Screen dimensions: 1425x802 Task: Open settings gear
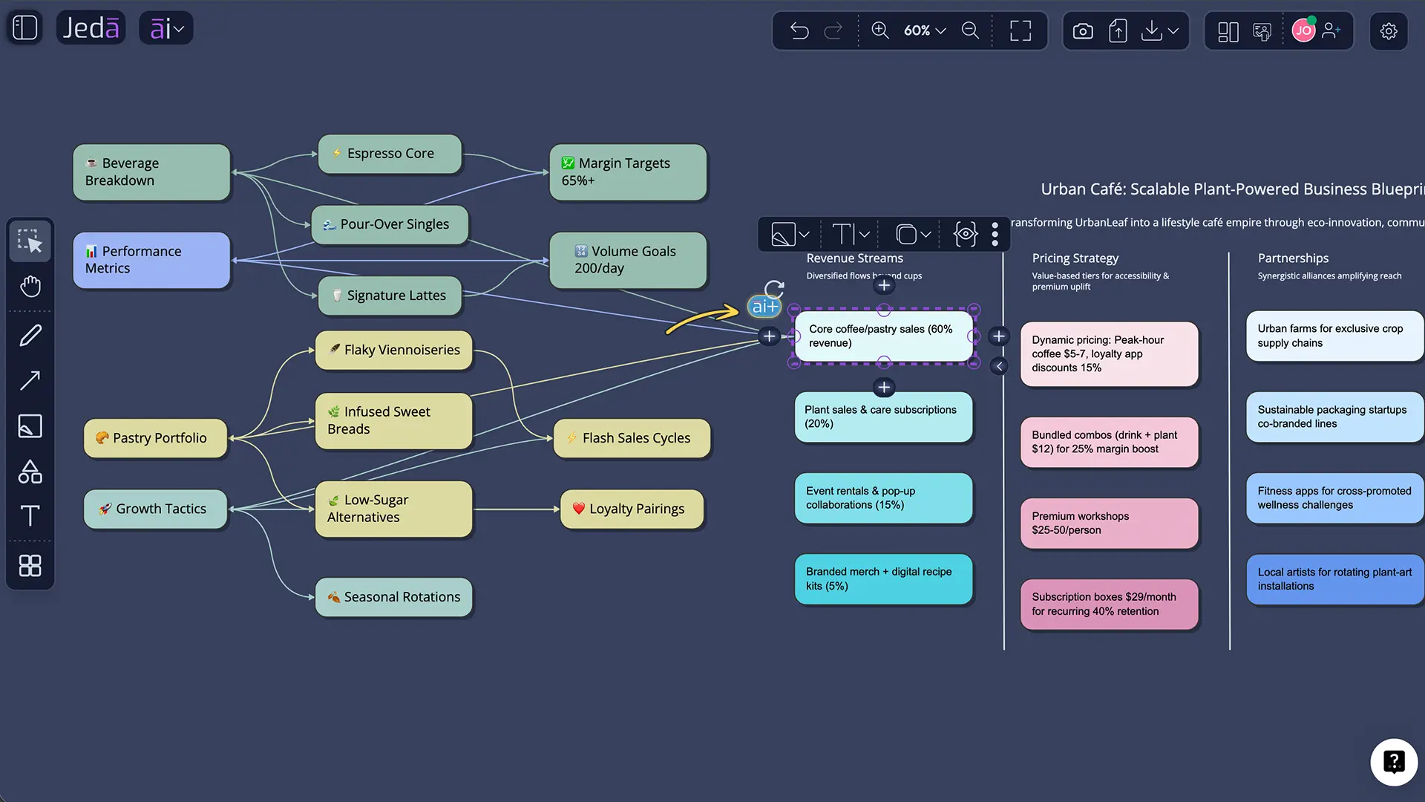(x=1389, y=31)
